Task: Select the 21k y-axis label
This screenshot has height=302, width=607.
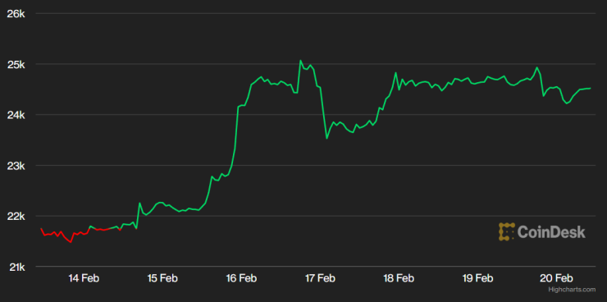Action: coord(16,267)
